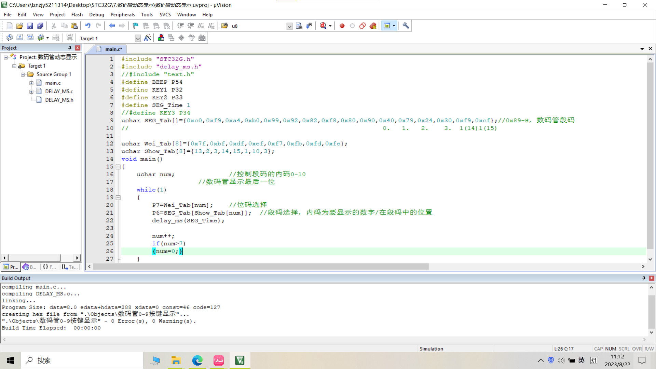This screenshot has width=656, height=369.
Task: Open Manage Project Items colored blocks icon
Action: coord(161,38)
